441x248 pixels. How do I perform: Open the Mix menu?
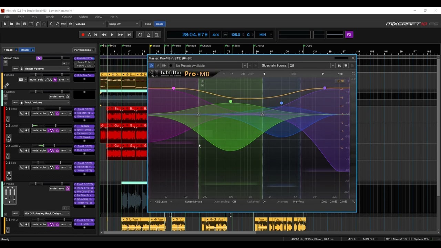pyautogui.click(x=34, y=17)
